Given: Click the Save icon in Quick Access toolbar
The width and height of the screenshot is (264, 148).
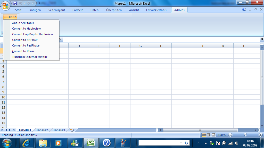Looking at the screenshot, I should 15,3.
